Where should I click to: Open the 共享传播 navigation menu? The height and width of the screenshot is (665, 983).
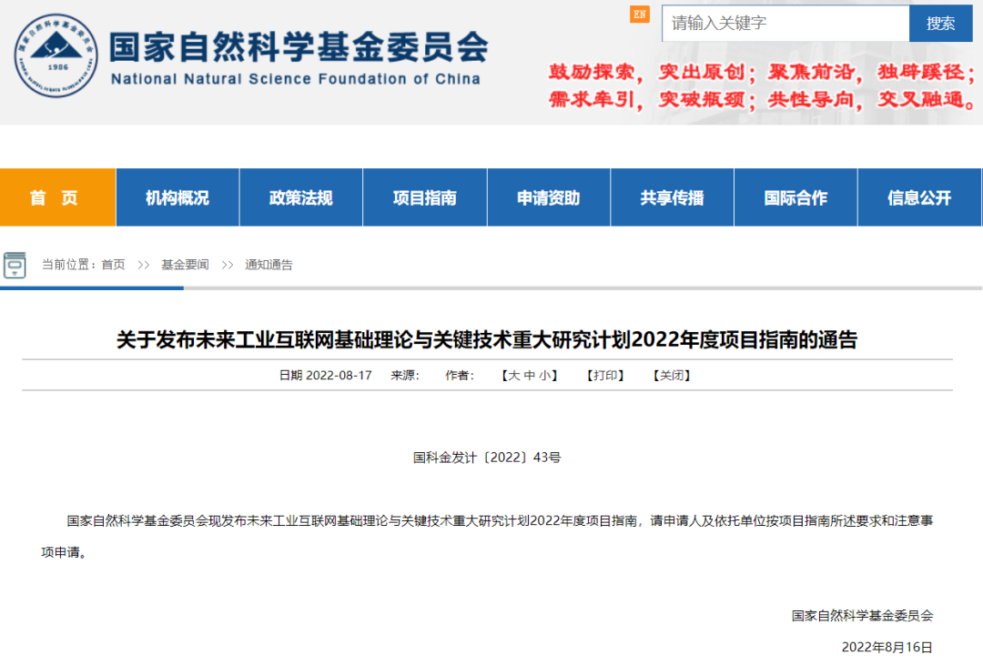pyautogui.click(x=672, y=197)
